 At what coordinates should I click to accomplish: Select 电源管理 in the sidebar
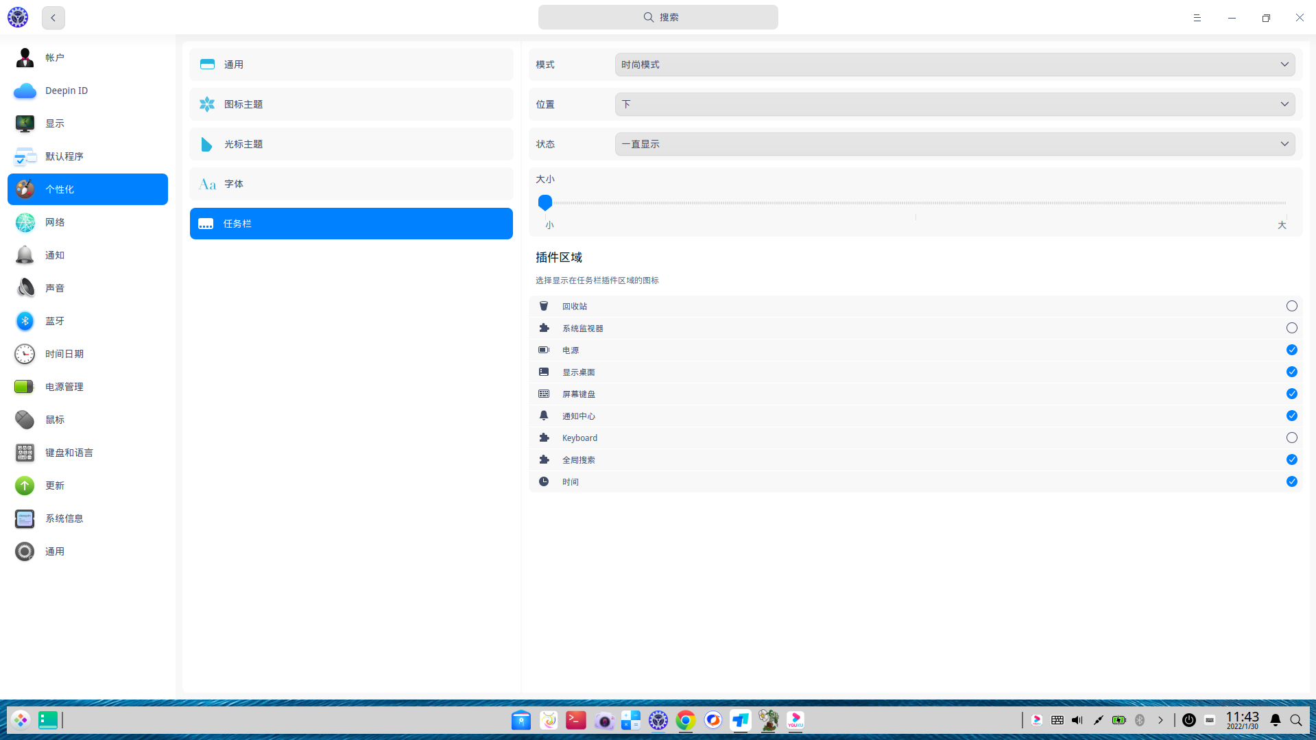click(x=64, y=387)
